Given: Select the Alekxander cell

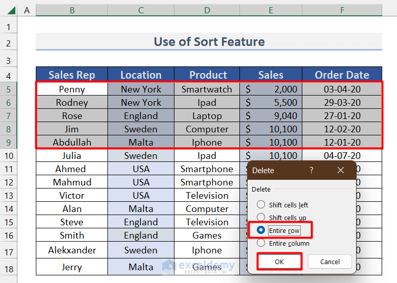Looking at the screenshot, I should point(72,250).
